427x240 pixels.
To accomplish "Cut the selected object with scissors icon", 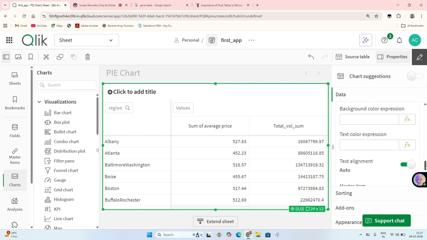I will coord(46,57).
